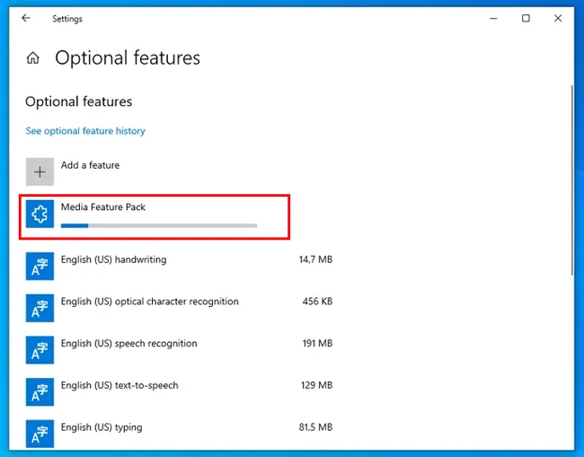
Task: Click the Add a feature label
Action: coord(90,165)
